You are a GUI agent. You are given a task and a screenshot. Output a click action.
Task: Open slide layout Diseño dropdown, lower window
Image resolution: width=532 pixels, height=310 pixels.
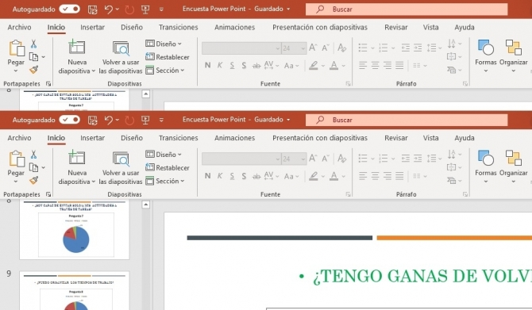pos(164,155)
